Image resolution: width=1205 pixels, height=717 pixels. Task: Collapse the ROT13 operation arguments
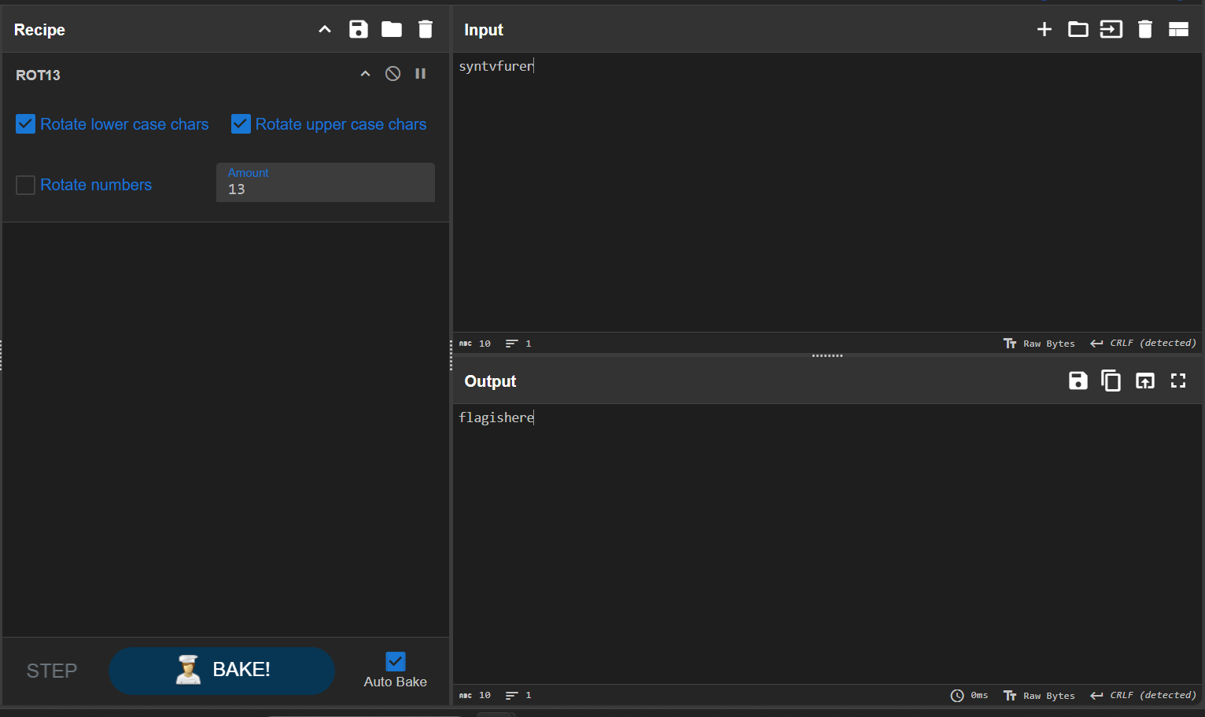[365, 74]
